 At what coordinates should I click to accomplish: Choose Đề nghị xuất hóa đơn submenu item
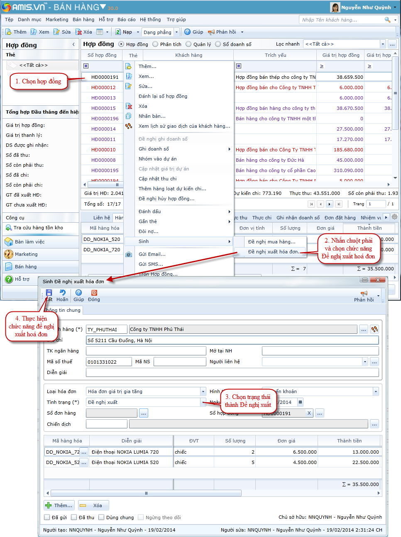(273, 252)
